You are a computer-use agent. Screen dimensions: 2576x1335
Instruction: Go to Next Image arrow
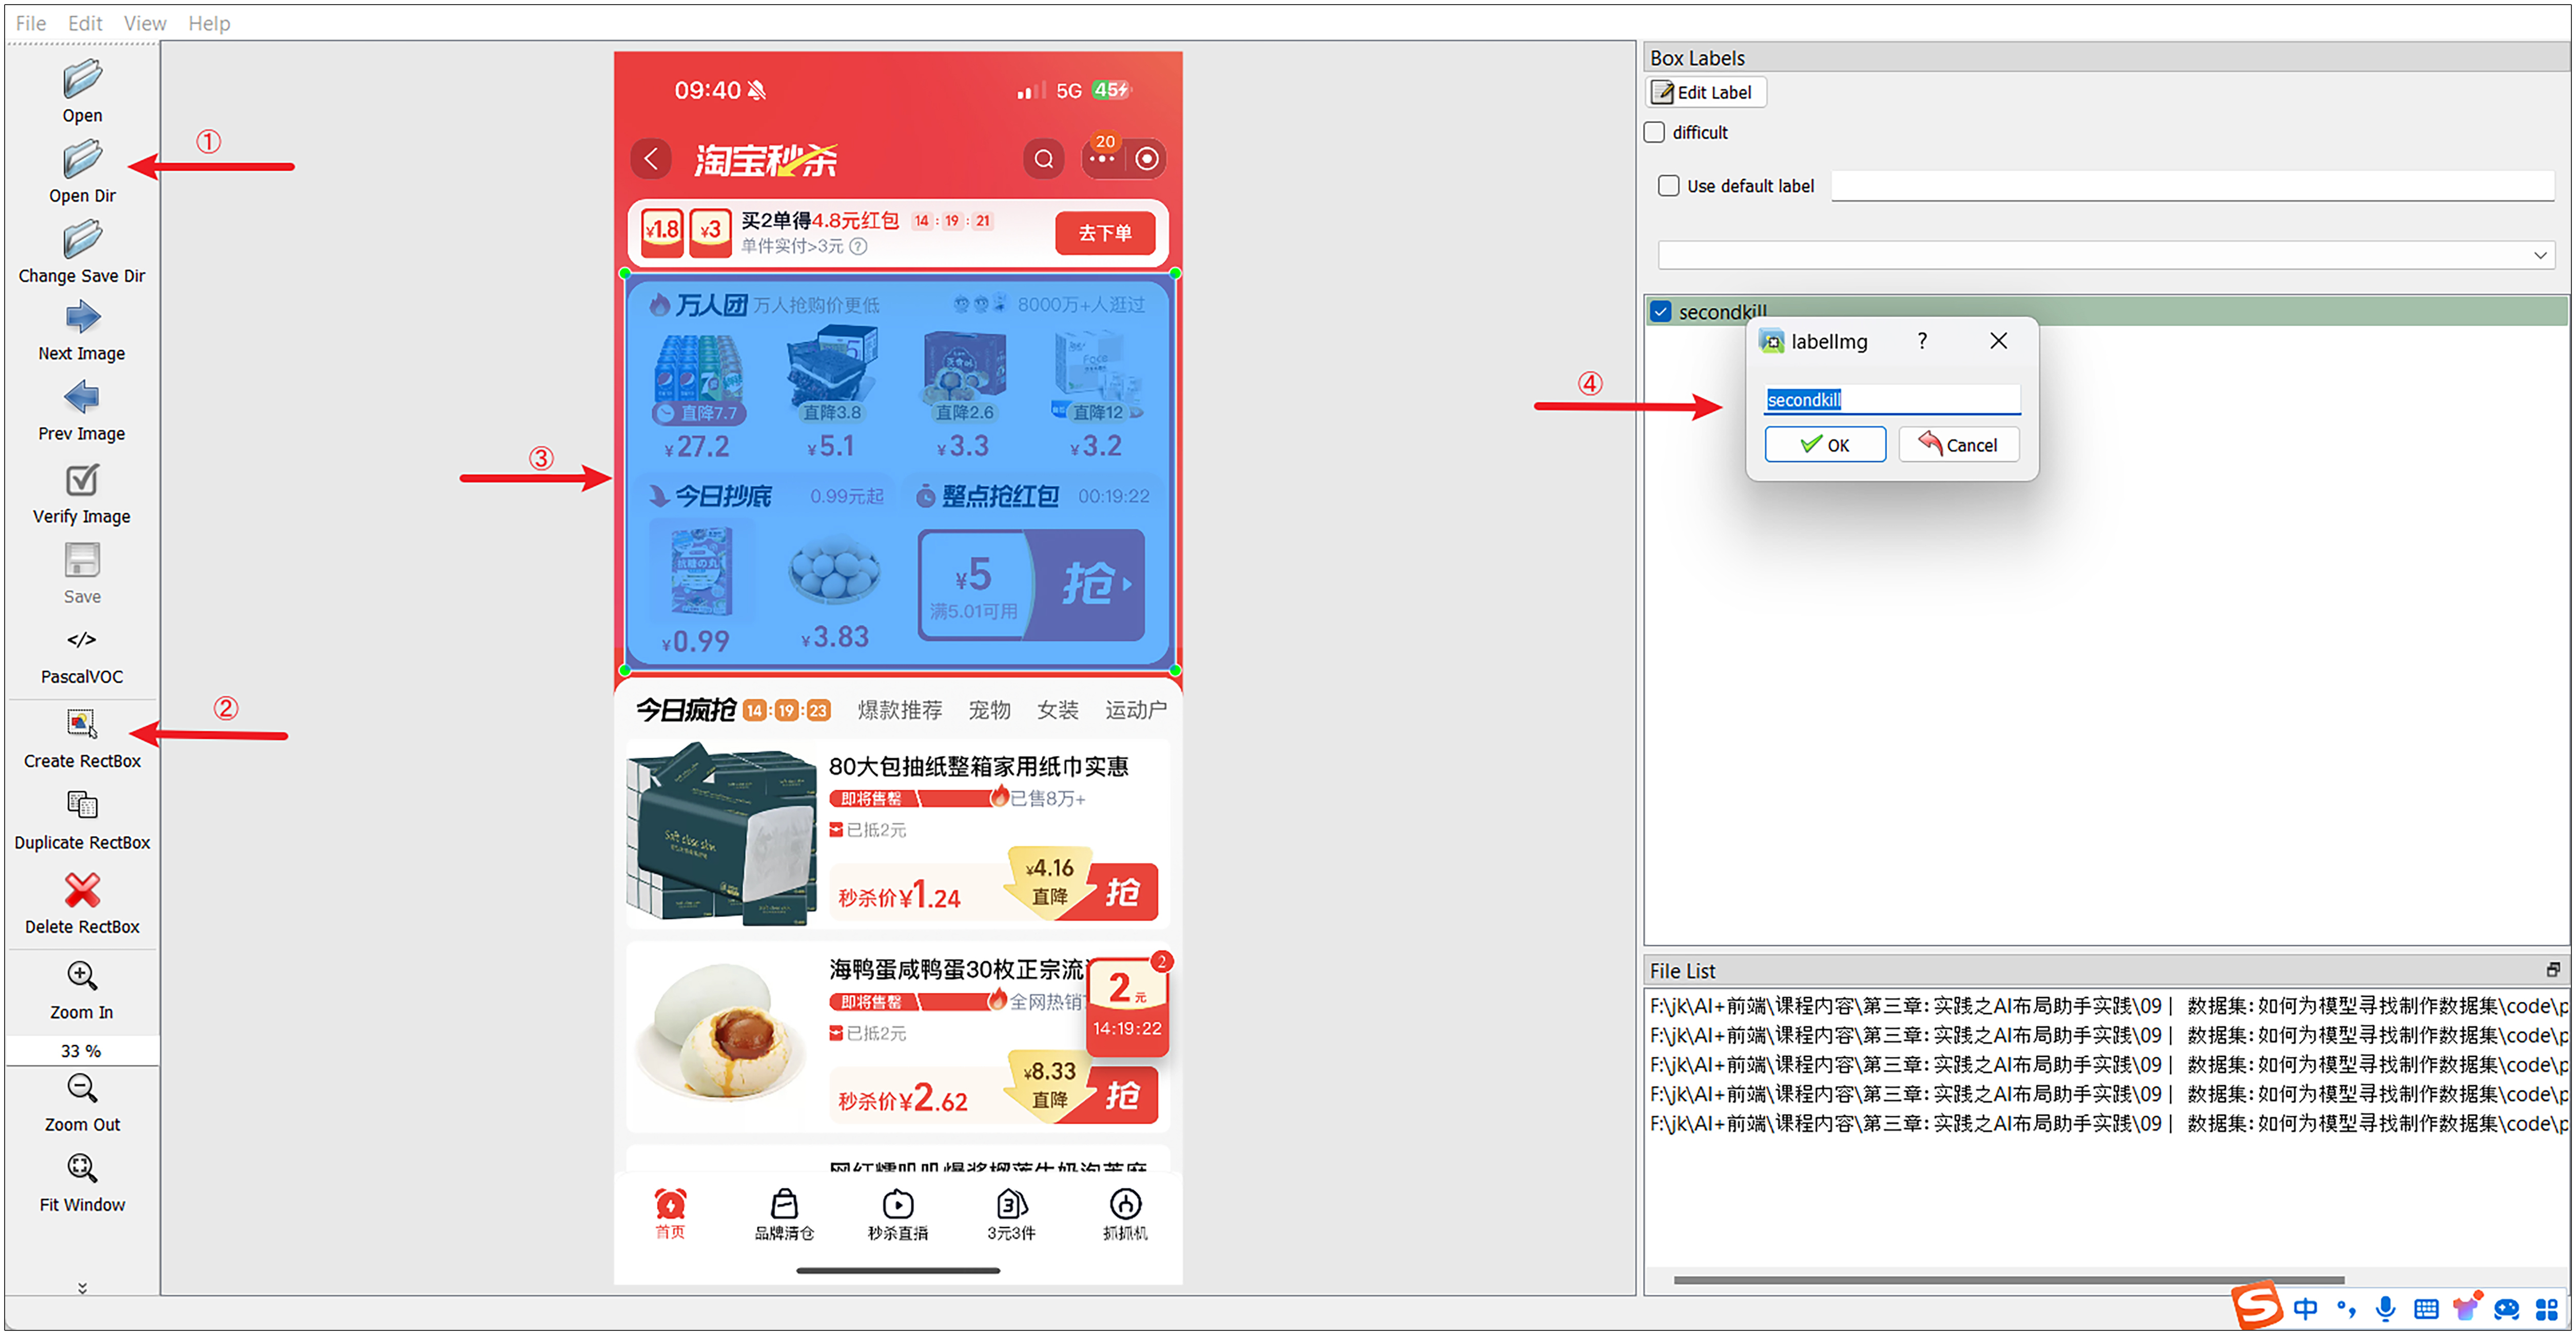click(x=82, y=318)
